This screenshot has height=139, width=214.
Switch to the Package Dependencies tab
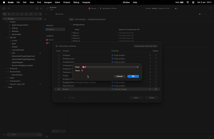click(97, 19)
